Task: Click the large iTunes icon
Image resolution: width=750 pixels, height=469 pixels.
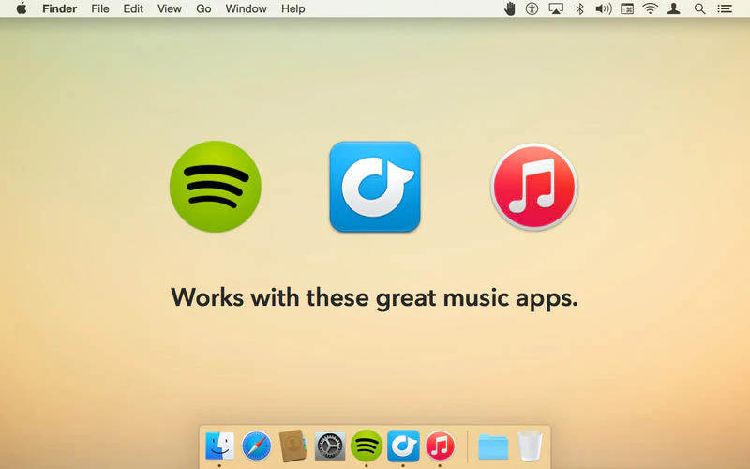Action: pyautogui.click(x=534, y=187)
